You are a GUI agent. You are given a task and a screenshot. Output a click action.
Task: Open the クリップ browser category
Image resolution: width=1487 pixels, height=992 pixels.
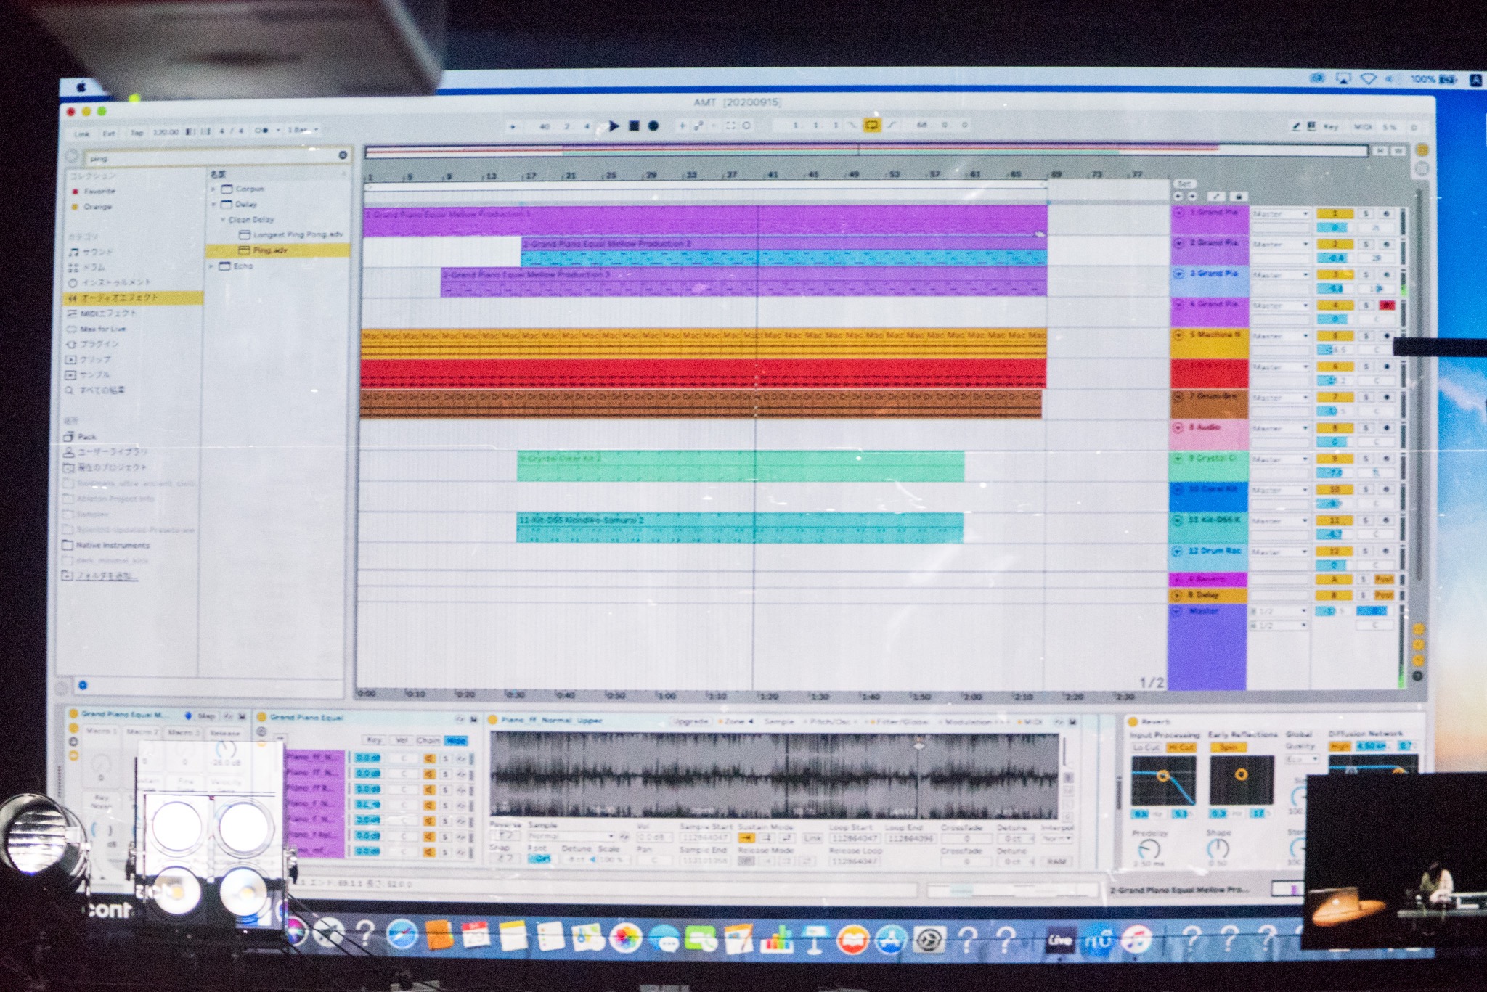[x=88, y=359]
